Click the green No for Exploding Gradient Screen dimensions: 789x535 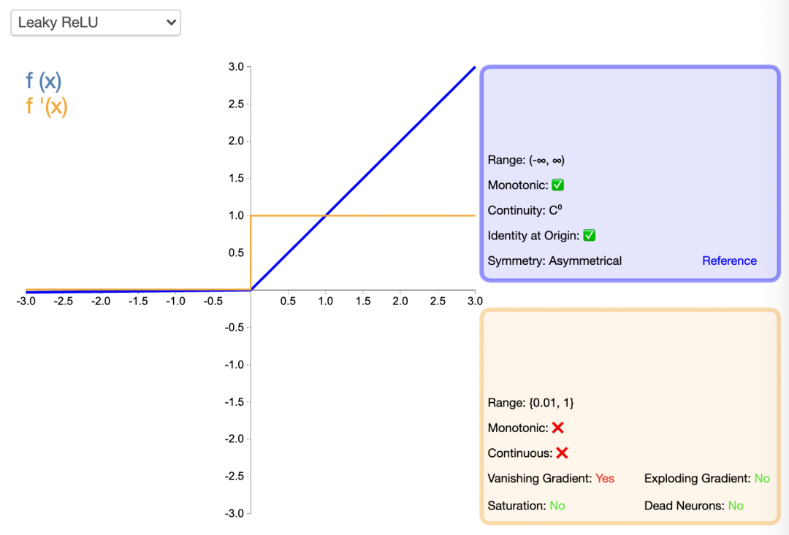click(762, 479)
